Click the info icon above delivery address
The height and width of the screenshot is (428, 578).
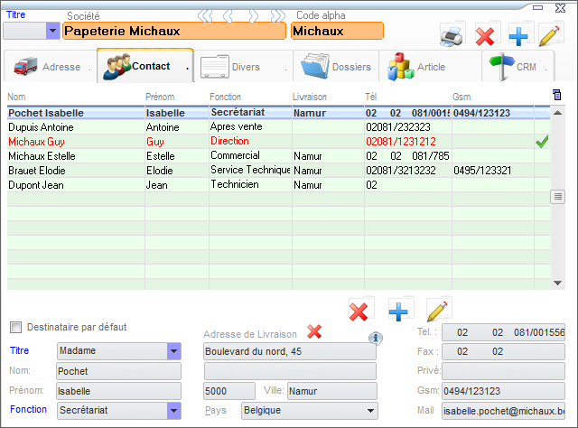click(x=376, y=338)
